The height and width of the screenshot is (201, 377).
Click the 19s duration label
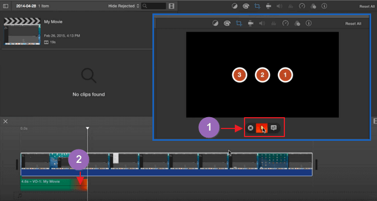point(53,42)
